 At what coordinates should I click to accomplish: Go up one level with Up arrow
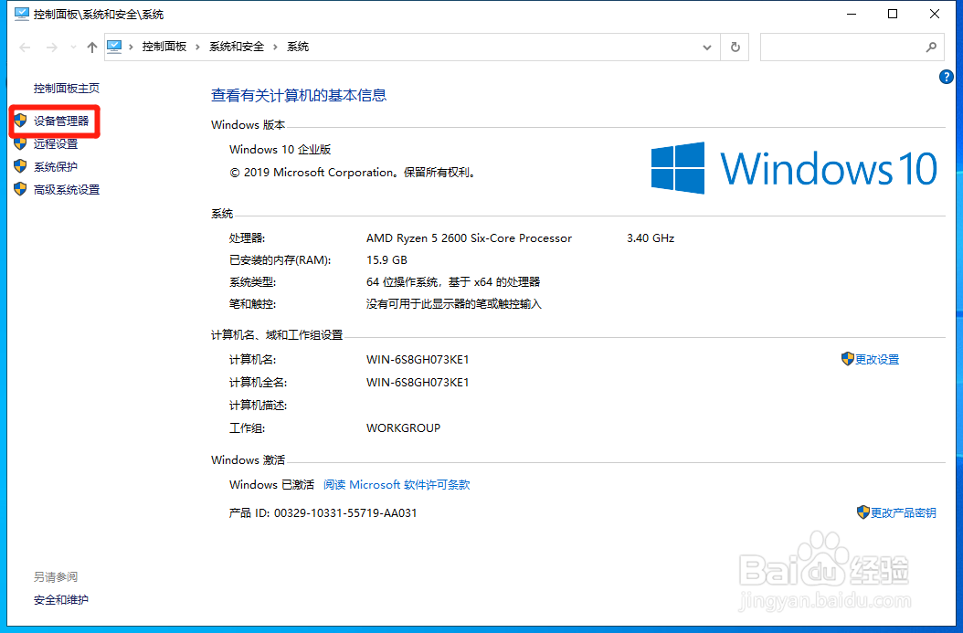[x=92, y=47]
